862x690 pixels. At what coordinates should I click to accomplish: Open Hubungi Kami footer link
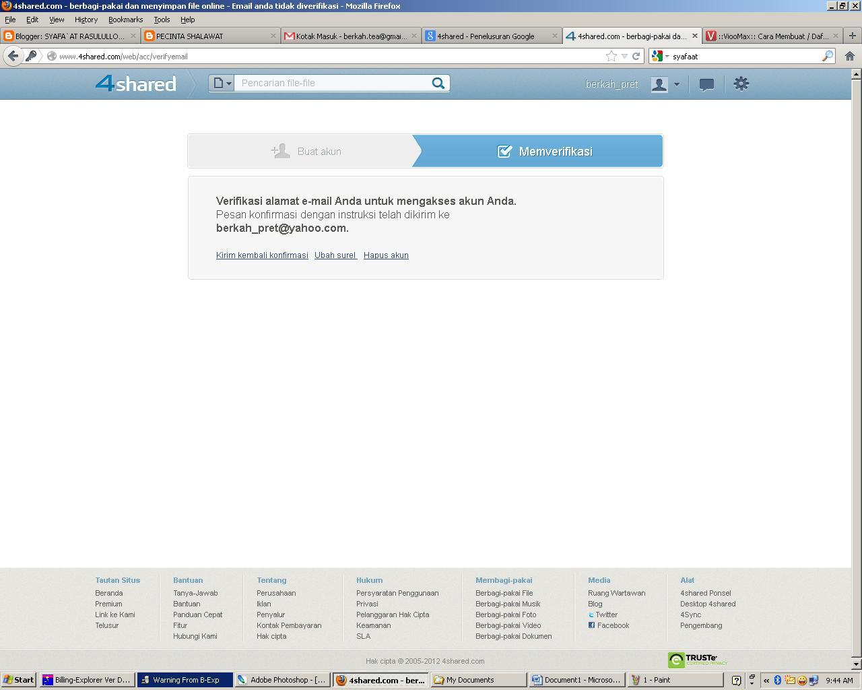[x=195, y=636]
